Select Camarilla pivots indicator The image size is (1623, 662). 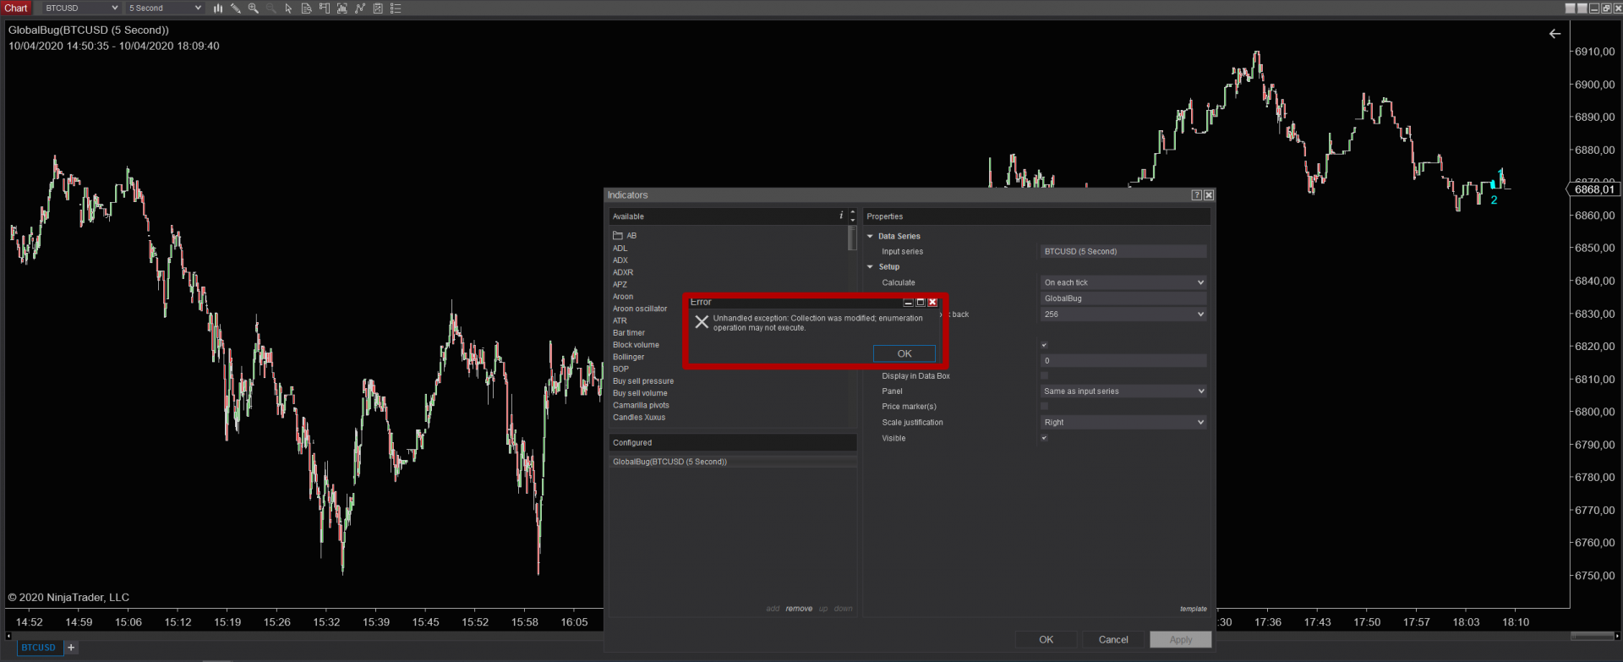click(641, 406)
